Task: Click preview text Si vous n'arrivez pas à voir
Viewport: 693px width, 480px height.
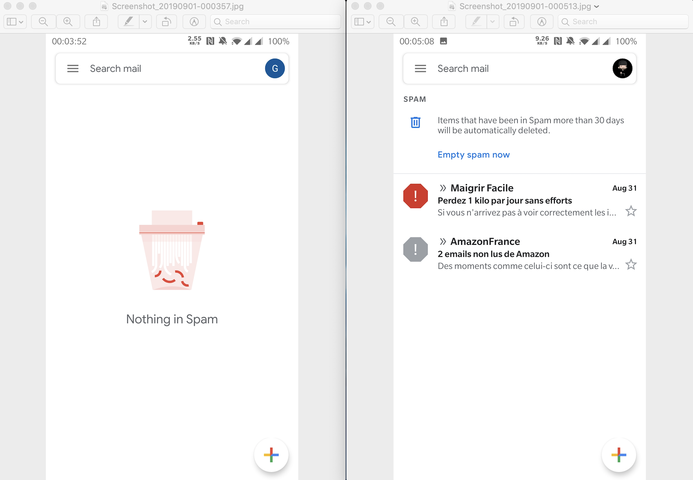Action: click(x=527, y=213)
